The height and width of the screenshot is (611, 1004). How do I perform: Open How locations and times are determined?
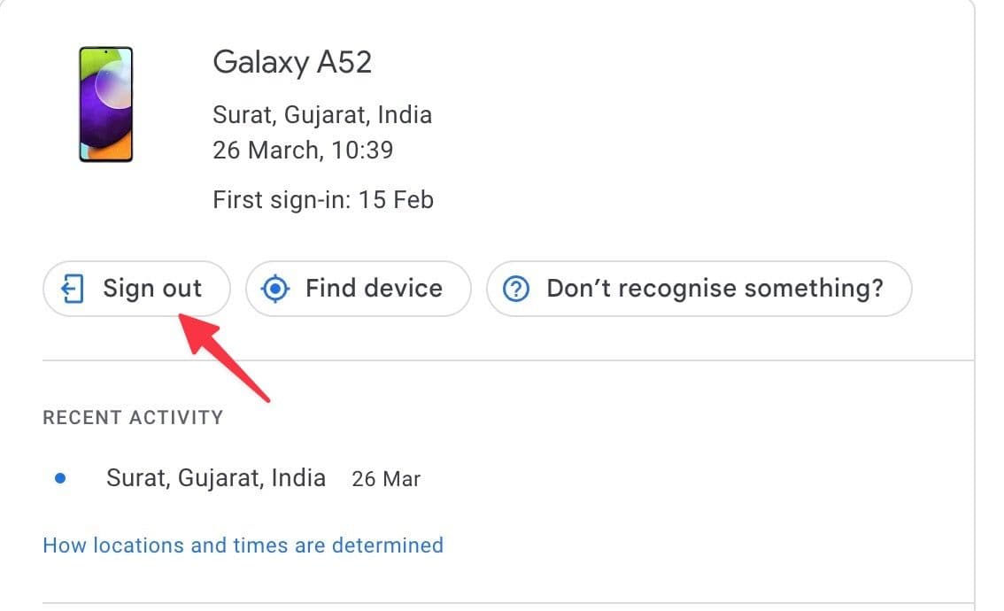coord(243,545)
